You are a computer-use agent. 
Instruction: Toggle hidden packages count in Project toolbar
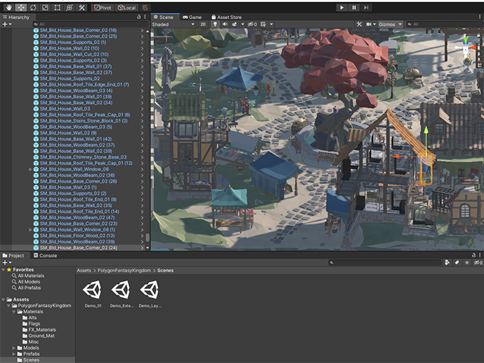pyautogui.click(x=478, y=263)
